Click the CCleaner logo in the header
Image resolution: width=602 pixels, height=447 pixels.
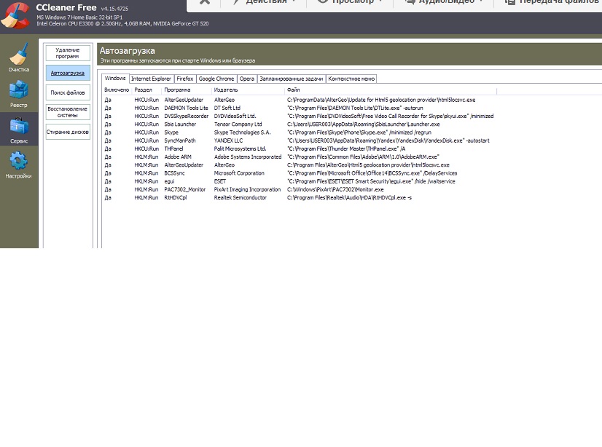[x=15, y=15]
